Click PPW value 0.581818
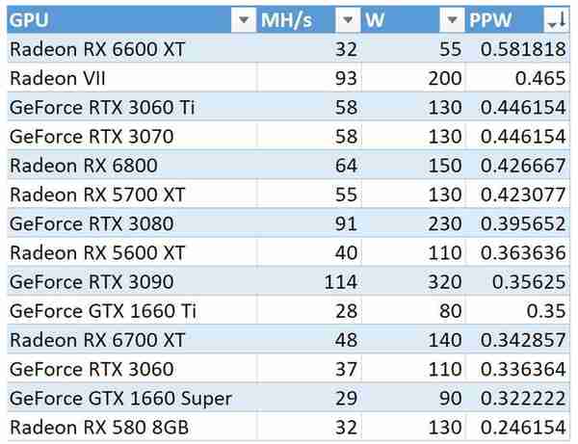 tap(523, 49)
